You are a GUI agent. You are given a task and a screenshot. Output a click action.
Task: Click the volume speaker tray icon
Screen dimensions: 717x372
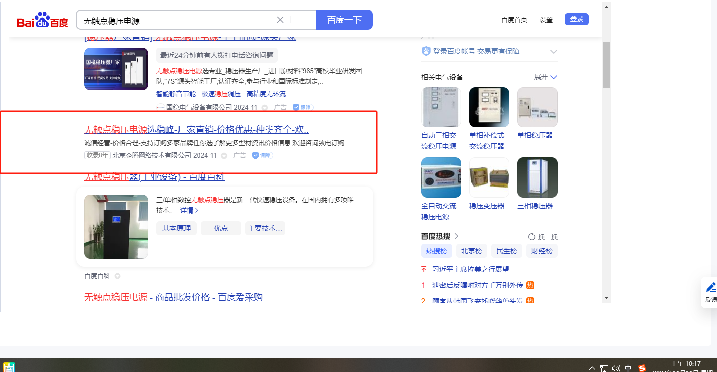tap(616, 368)
